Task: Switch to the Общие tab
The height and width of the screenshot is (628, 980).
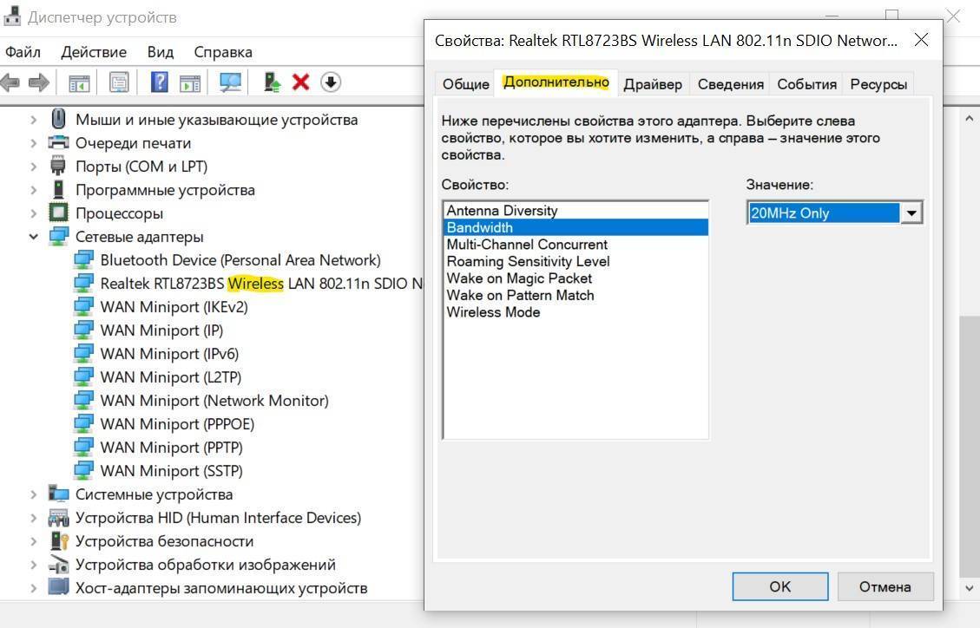Action: 466,84
